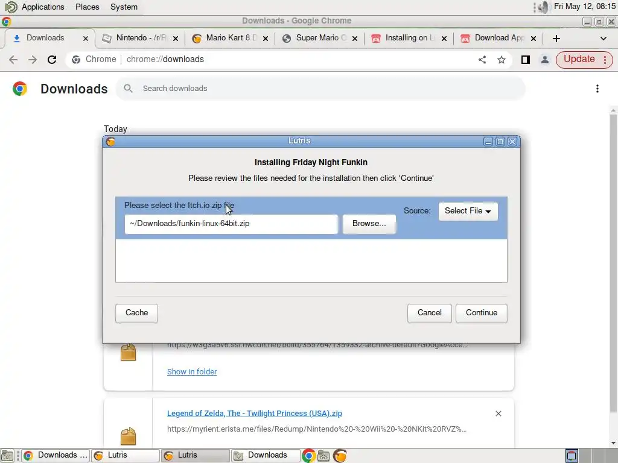618x463 pixels.
Task: Click the Chrome logo on Downloads page
Action: pyautogui.click(x=20, y=89)
